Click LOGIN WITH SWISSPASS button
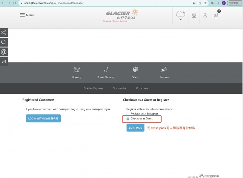 pos(43,118)
